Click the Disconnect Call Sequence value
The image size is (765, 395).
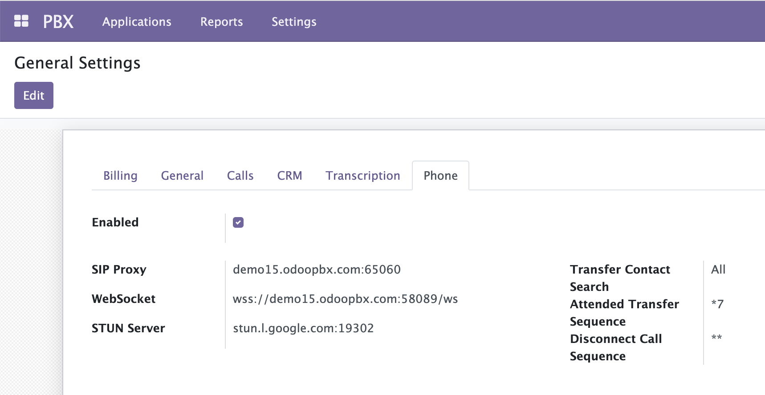716,338
